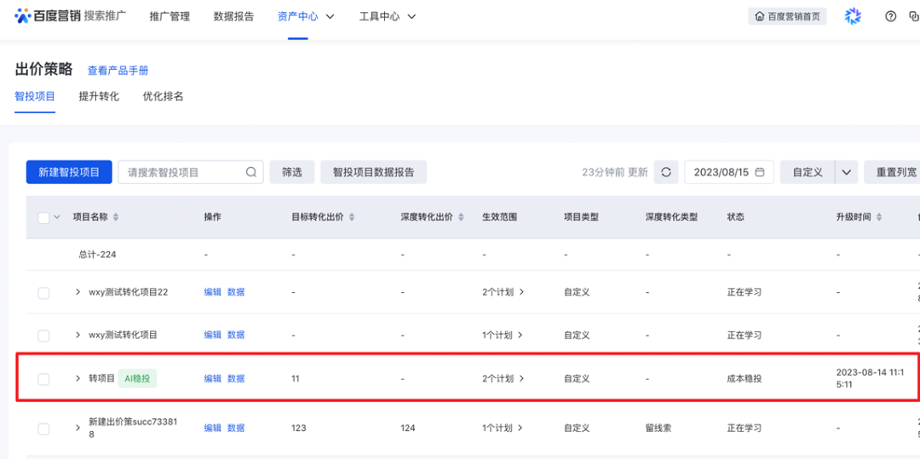Select the checkbox for 转项目 row
Viewport: 920px width, 459px height.
(x=43, y=379)
